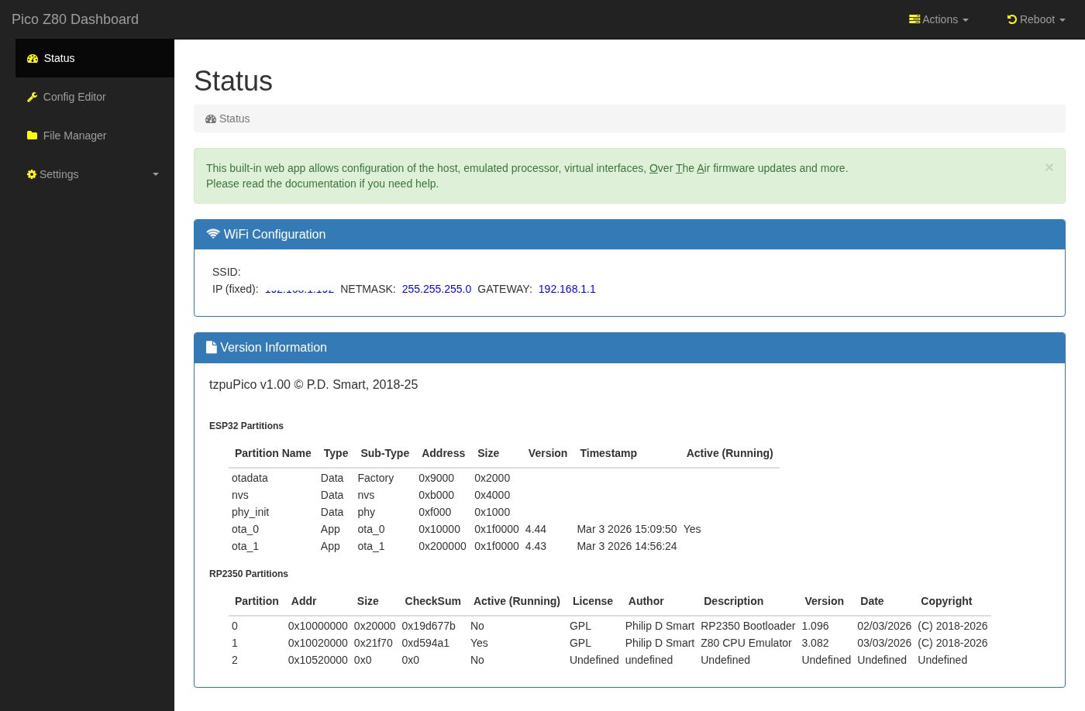The height and width of the screenshot is (711, 1085).
Task: Click the document icon on Version Information header
Action: 212,347
